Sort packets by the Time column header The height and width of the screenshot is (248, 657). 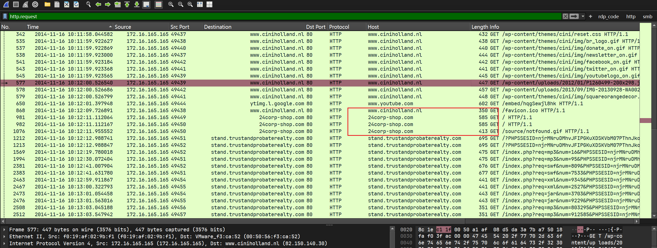click(x=33, y=27)
